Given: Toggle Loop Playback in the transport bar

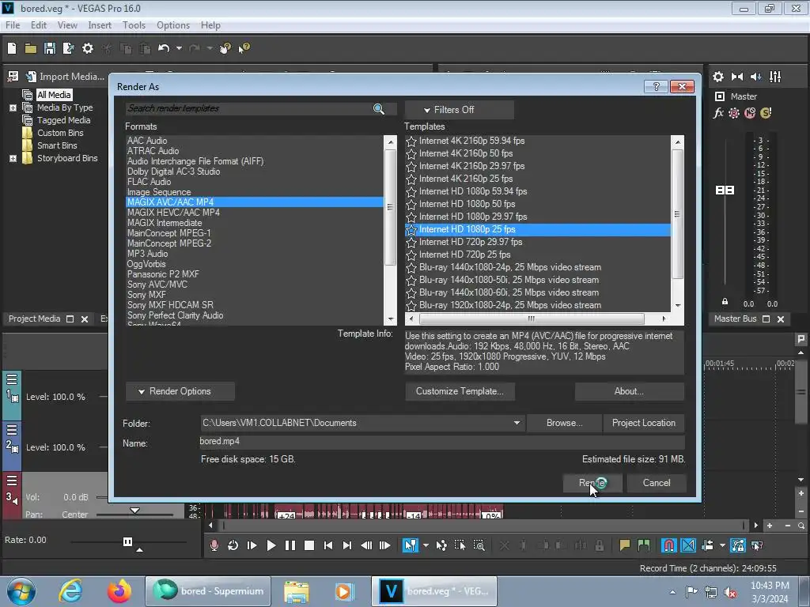Looking at the screenshot, I should 233,545.
